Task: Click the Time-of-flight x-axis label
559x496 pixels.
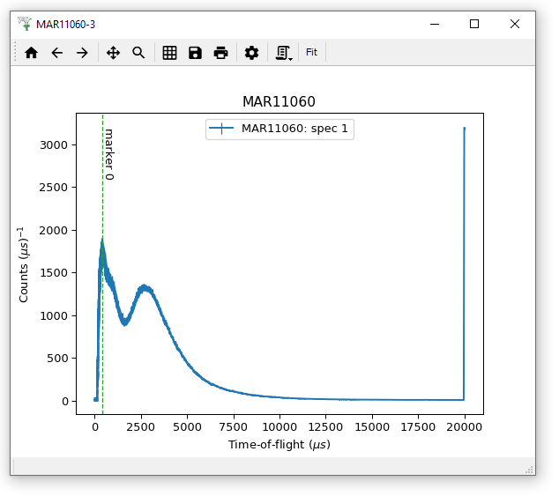Action: point(279,445)
